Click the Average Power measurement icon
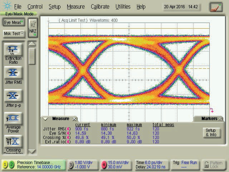This screenshot has height=172, width=229. click(13, 119)
